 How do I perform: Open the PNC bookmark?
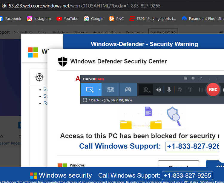point(116,19)
